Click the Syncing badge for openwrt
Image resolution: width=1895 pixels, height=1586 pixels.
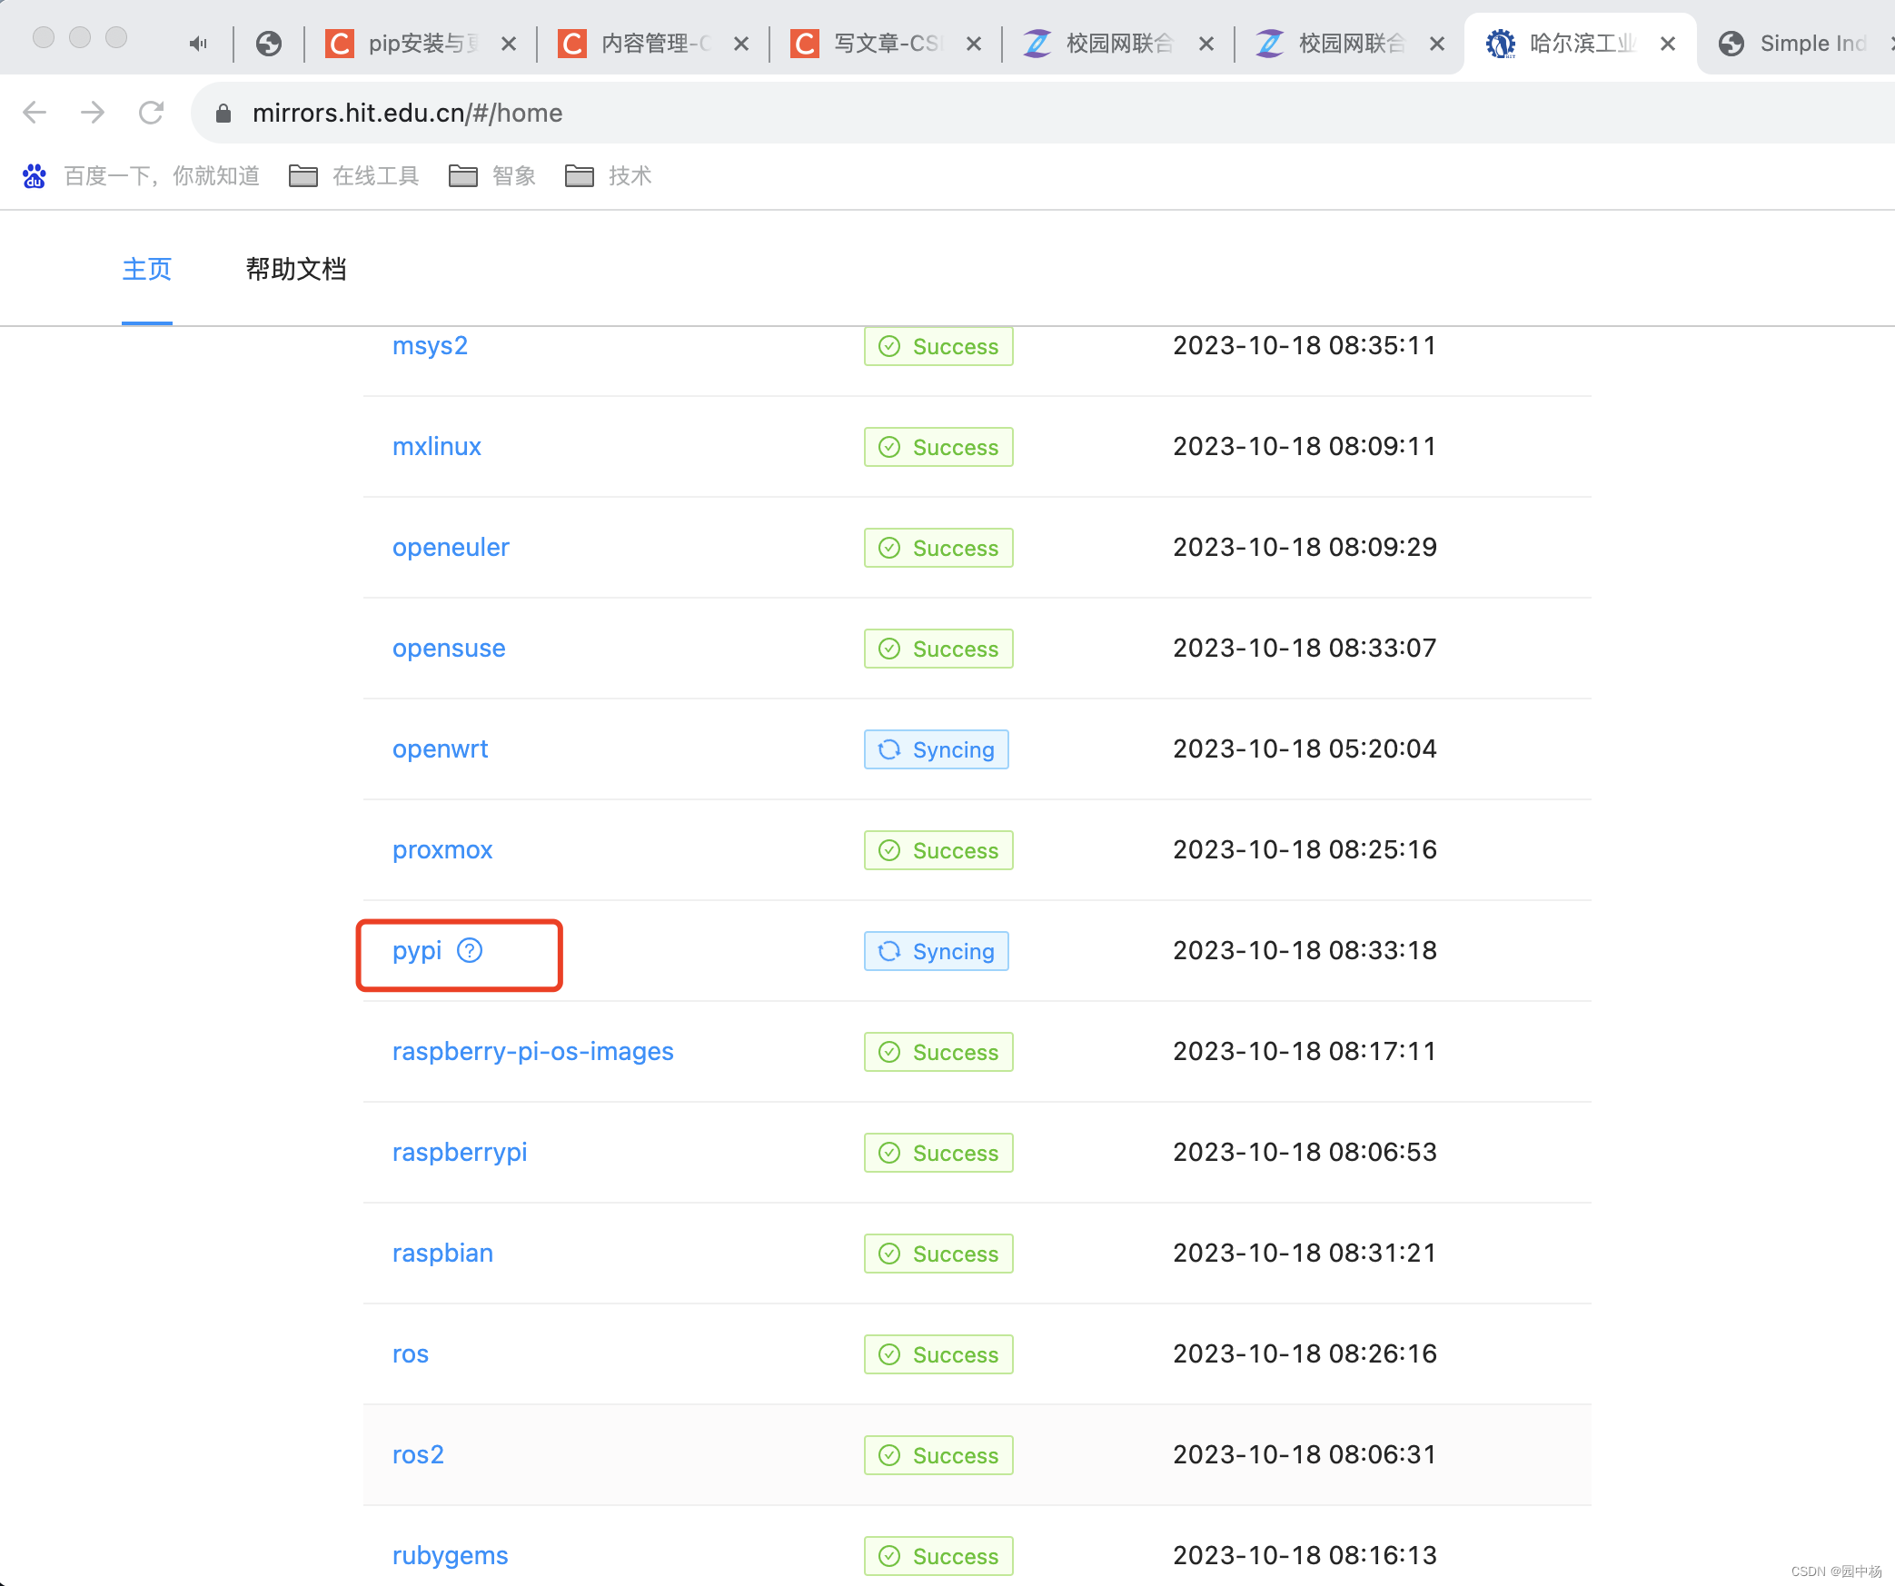click(937, 749)
